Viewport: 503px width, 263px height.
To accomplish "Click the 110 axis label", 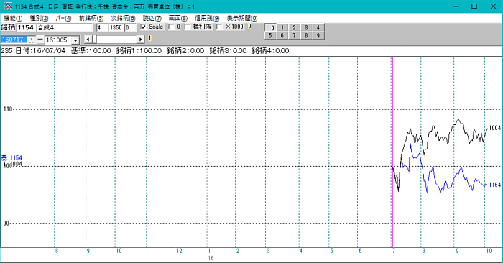I will pos(8,109).
